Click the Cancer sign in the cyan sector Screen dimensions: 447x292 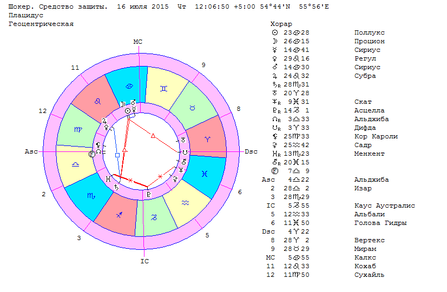tap(128, 86)
